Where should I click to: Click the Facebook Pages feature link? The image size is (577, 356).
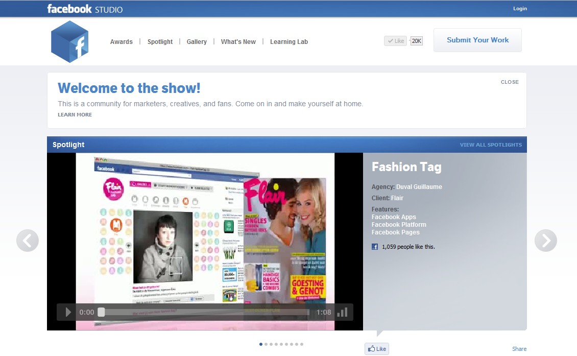(x=396, y=232)
